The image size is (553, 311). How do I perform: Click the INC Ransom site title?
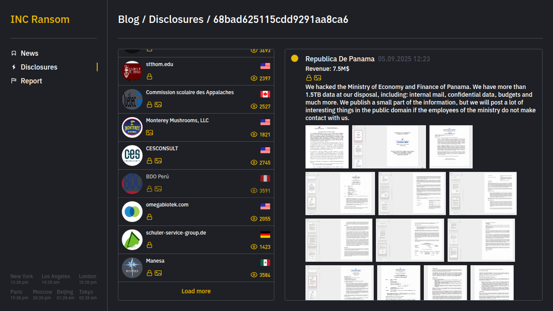click(40, 19)
